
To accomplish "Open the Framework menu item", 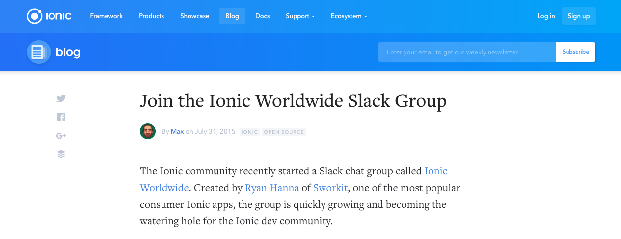I will [107, 16].
